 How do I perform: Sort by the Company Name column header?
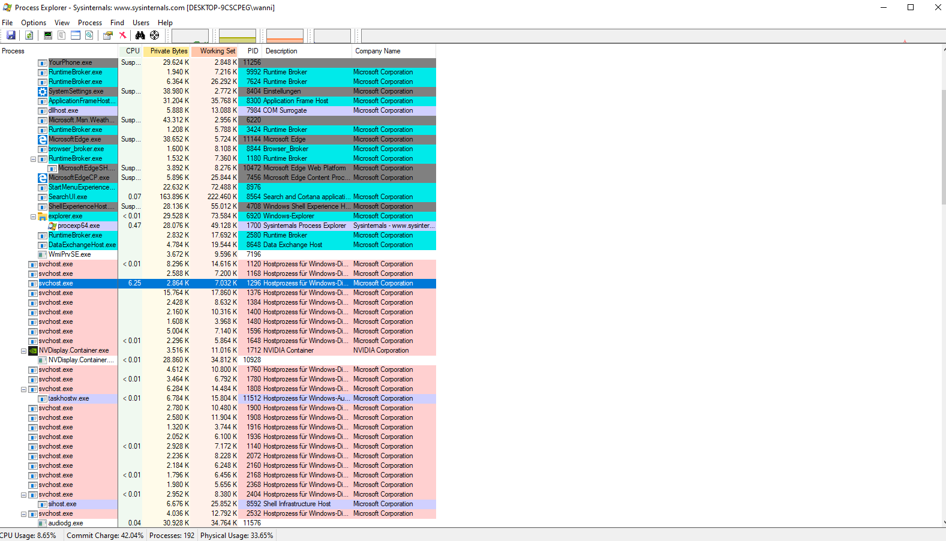[394, 51]
